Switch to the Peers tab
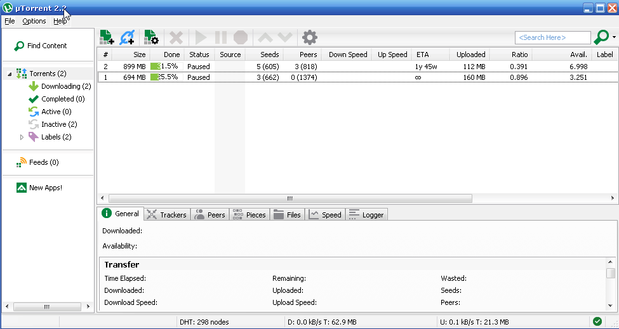The height and width of the screenshot is (329, 619). 210,215
